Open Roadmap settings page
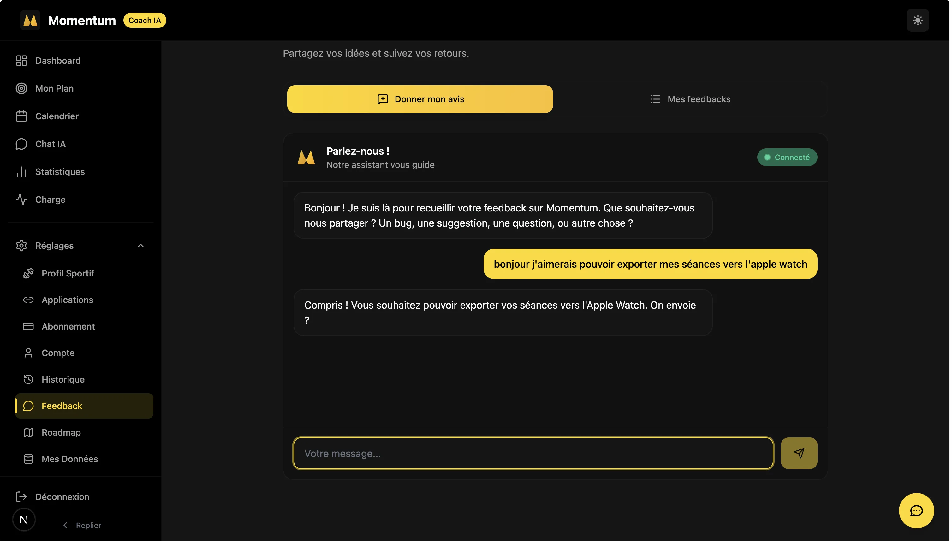The width and height of the screenshot is (952, 541). pos(61,432)
